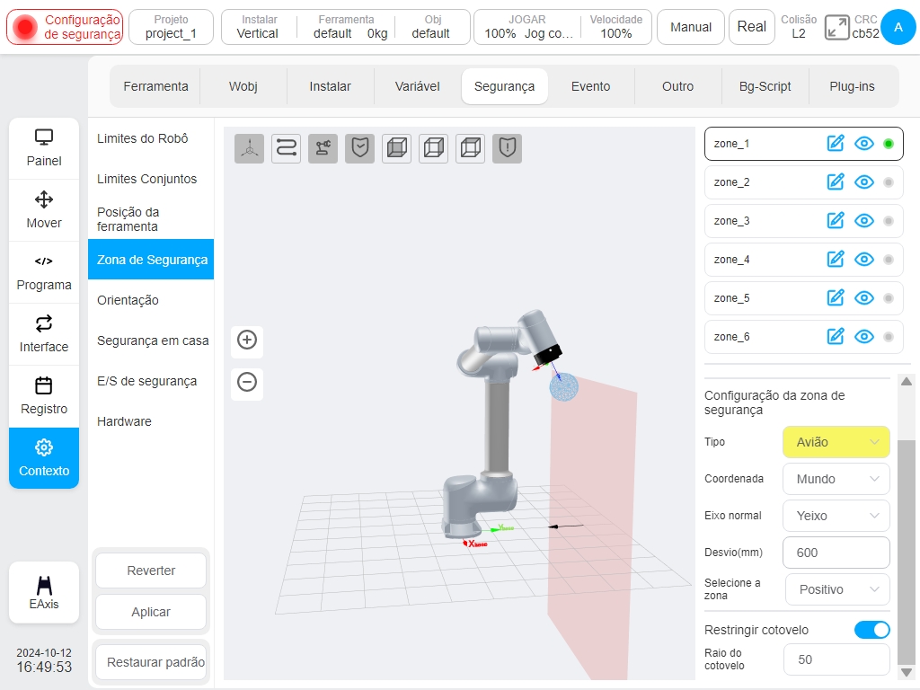Toggle the Restringir cotovelo switch
Image resolution: width=920 pixels, height=690 pixels.
pyautogui.click(x=871, y=630)
